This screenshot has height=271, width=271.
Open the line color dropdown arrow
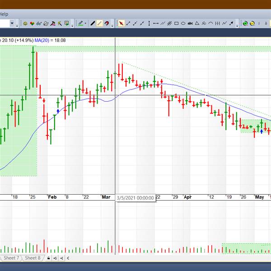(85, 23)
